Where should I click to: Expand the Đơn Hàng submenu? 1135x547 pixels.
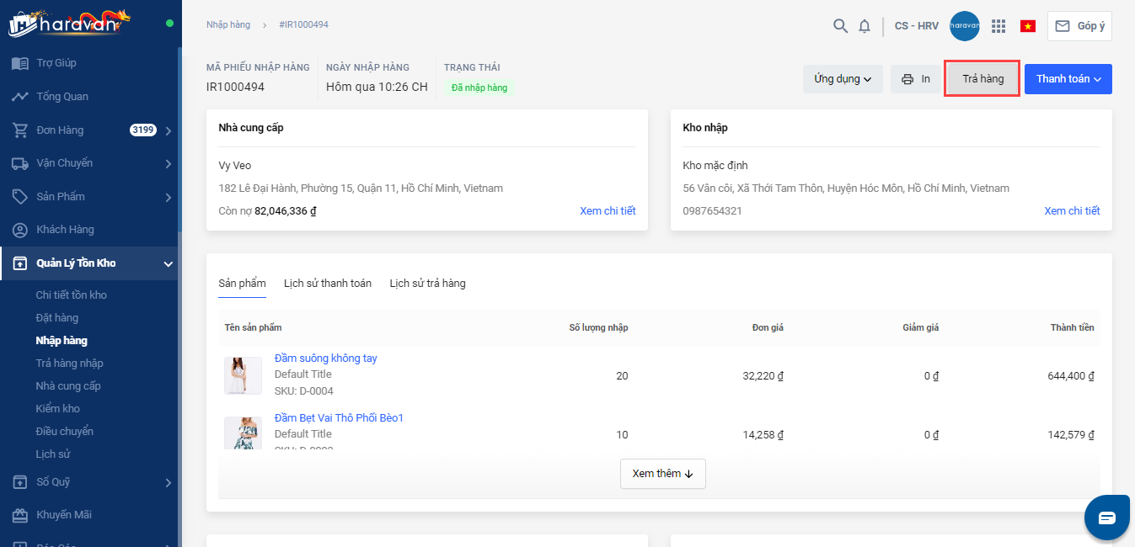[169, 130]
